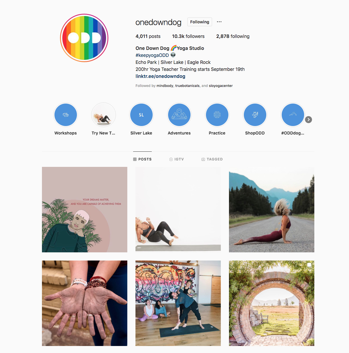The height and width of the screenshot is (353, 349).
Task: Show more highlights with the right arrow
Action: point(309,120)
